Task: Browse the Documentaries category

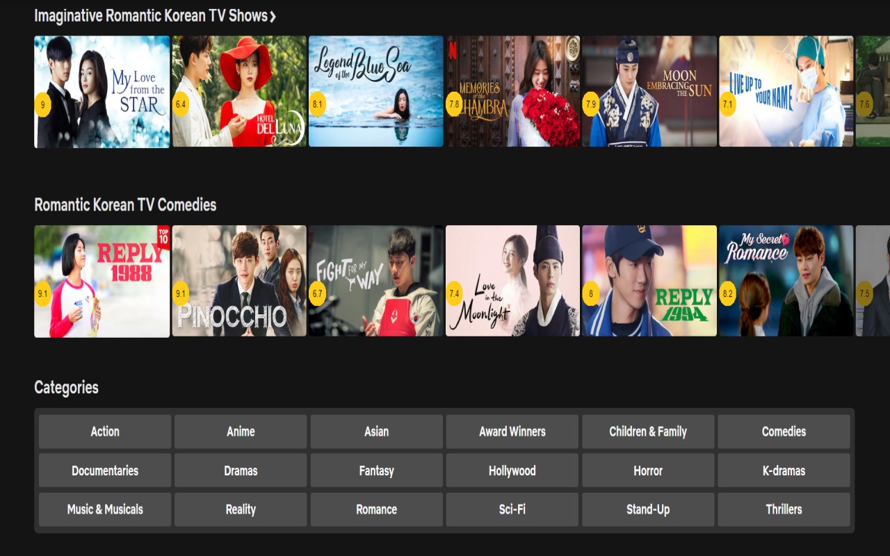Action: coord(105,471)
